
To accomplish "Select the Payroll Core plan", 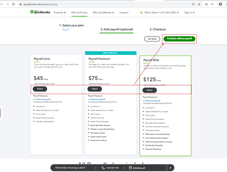I will pyautogui.click(x=40, y=89).
